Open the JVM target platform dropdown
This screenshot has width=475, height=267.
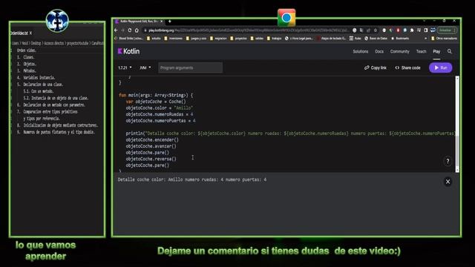pyautogui.click(x=145, y=67)
